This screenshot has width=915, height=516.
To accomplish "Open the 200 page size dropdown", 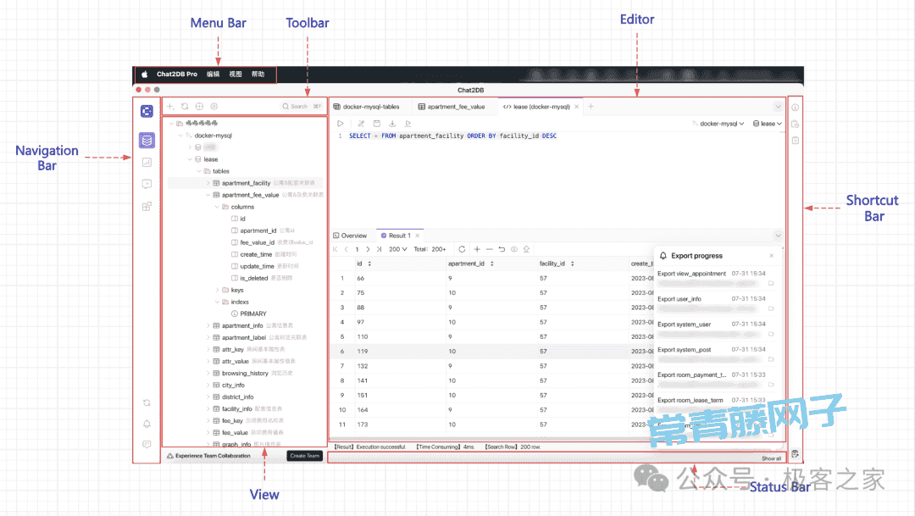I will 398,249.
